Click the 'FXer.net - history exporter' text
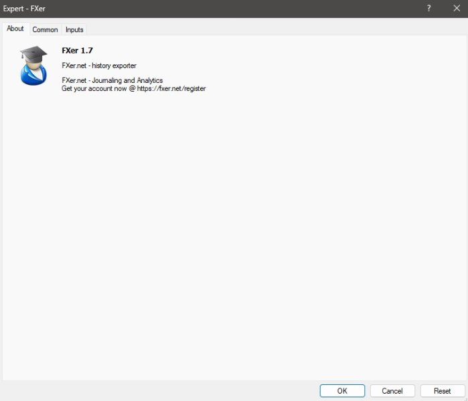The height and width of the screenshot is (401, 468). click(99, 65)
